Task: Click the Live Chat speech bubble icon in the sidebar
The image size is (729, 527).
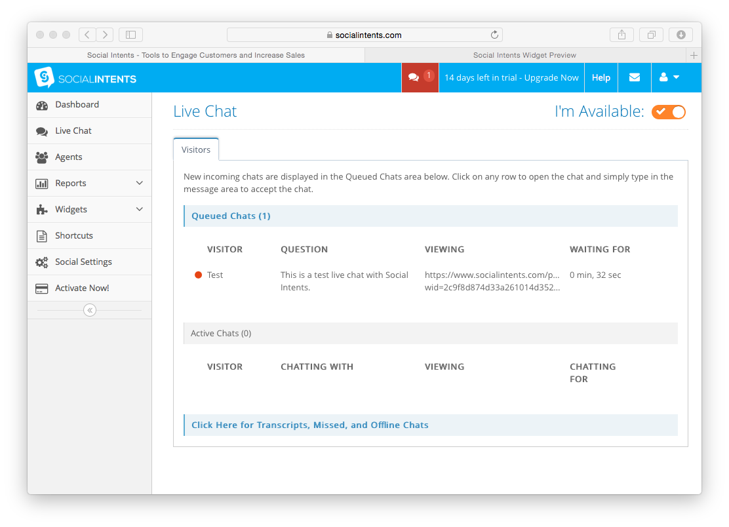Action: tap(42, 132)
